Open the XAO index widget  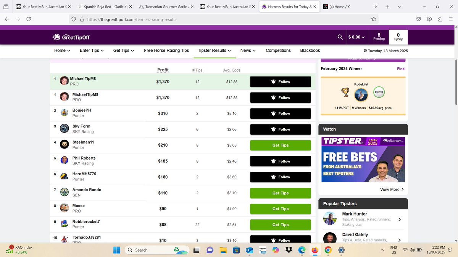tap(19, 250)
